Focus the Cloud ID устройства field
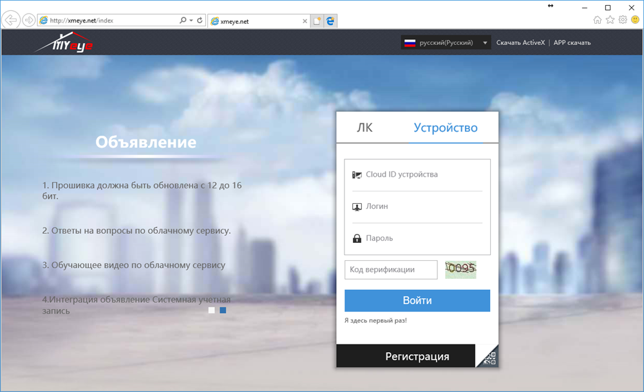The image size is (644, 392). tap(417, 175)
